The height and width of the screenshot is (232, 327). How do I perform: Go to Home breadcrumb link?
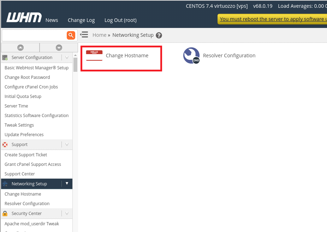coord(100,35)
